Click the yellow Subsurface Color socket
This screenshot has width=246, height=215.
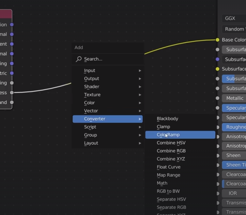click(x=217, y=69)
